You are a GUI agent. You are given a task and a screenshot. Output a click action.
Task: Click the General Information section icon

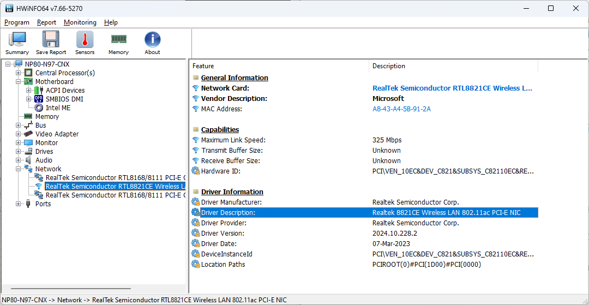(196, 78)
